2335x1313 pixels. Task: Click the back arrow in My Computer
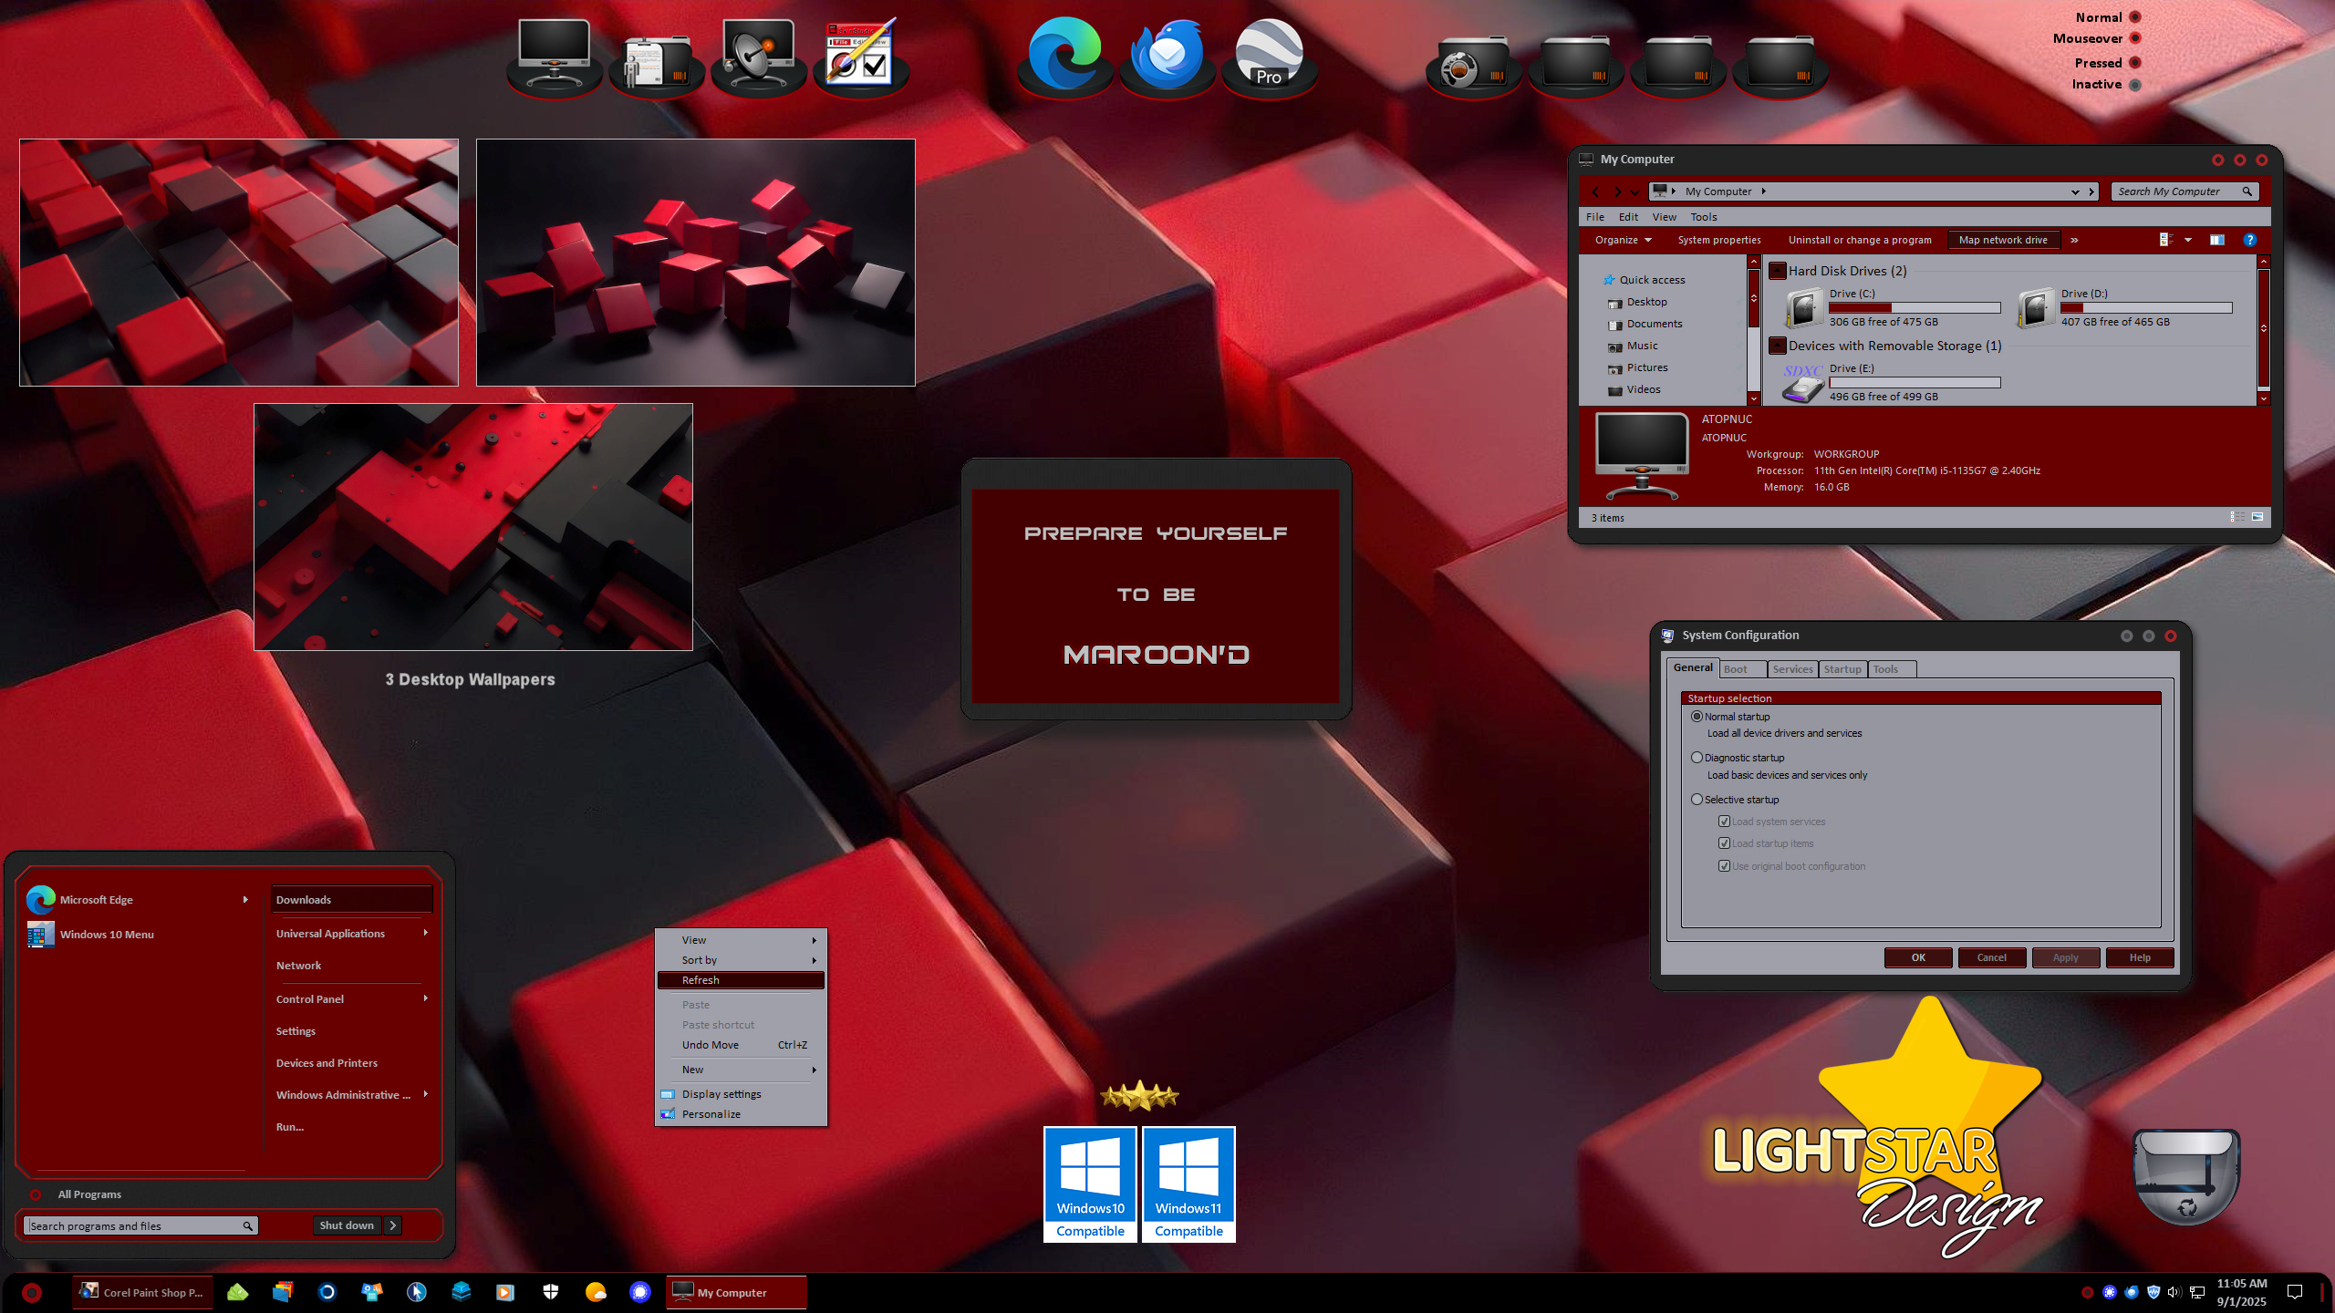tap(1595, 191)
